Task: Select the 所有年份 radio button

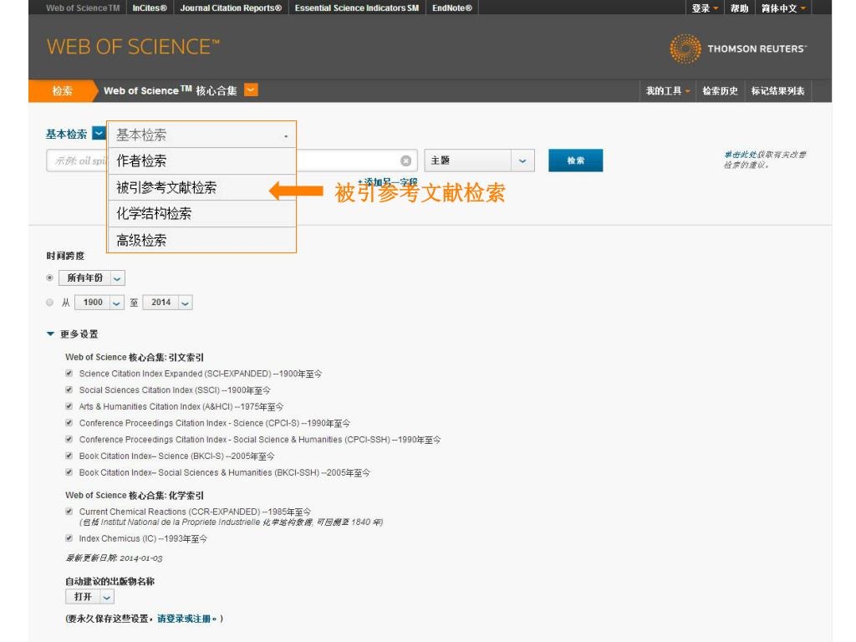Action: pos(49,278)
